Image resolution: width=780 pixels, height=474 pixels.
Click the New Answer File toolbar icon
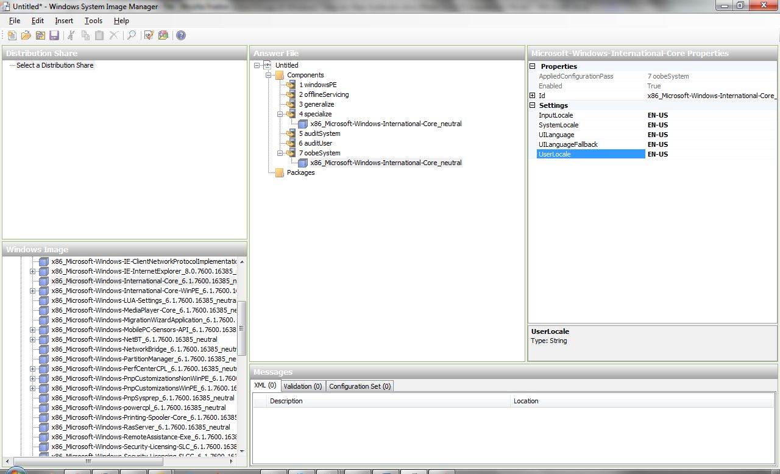click(x=12, y=35)
